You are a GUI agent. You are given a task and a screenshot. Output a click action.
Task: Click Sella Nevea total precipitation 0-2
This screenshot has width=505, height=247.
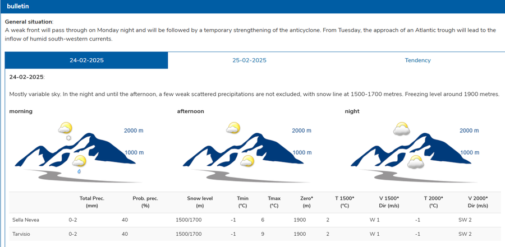tap(73, 220)
